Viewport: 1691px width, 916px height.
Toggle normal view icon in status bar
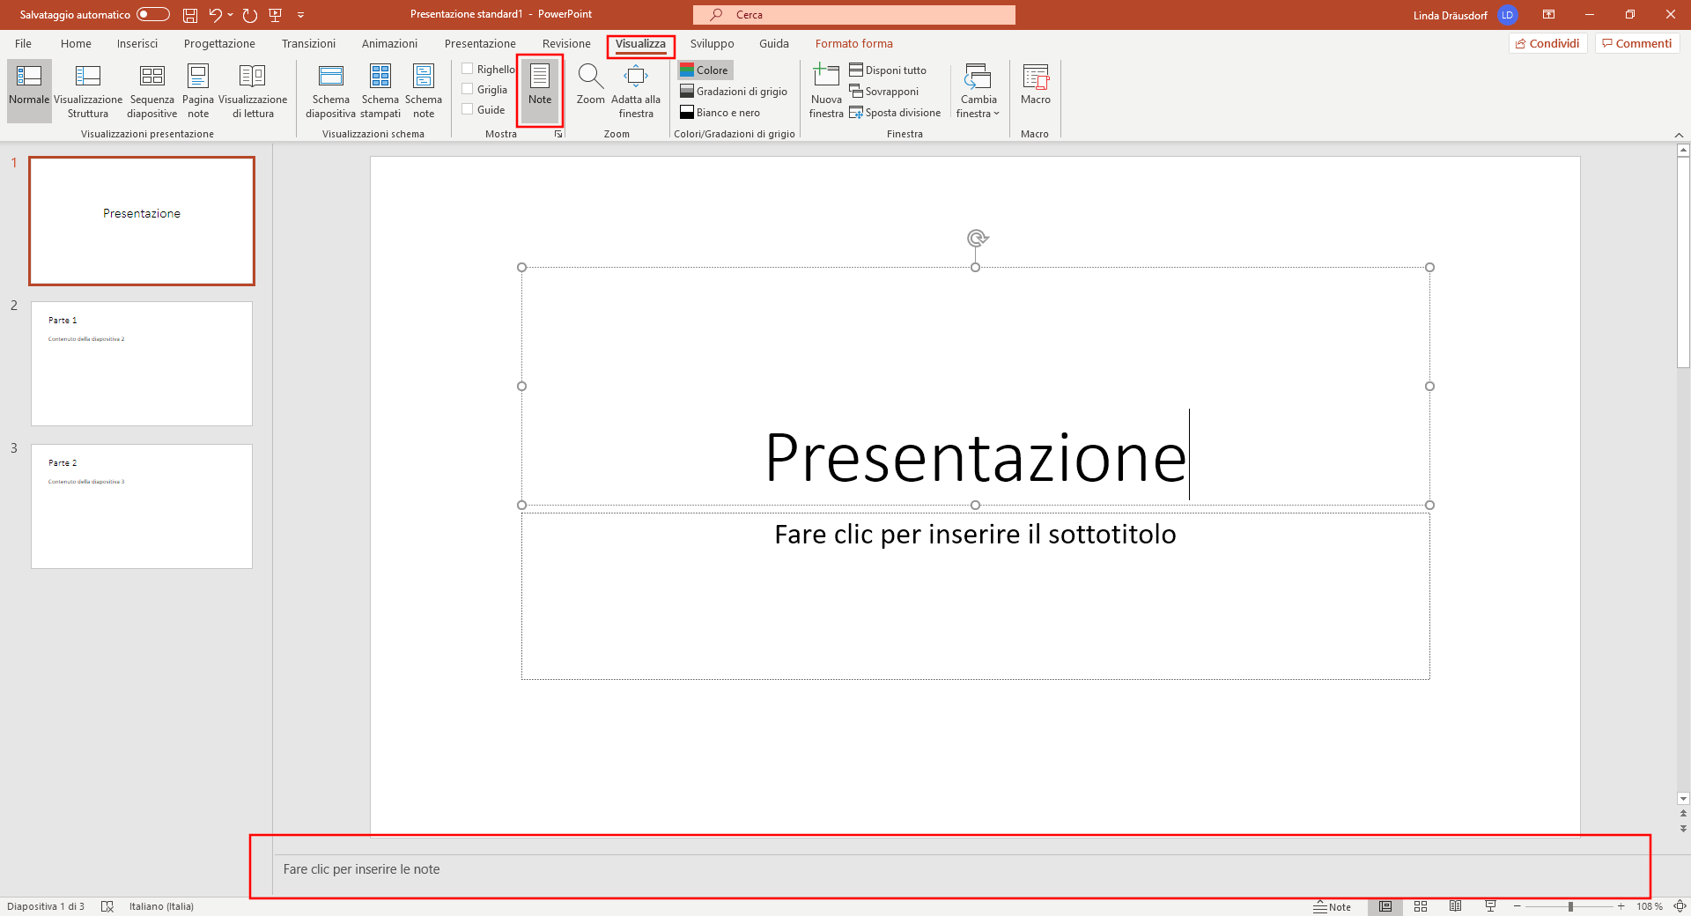(x=1385, y=906)
